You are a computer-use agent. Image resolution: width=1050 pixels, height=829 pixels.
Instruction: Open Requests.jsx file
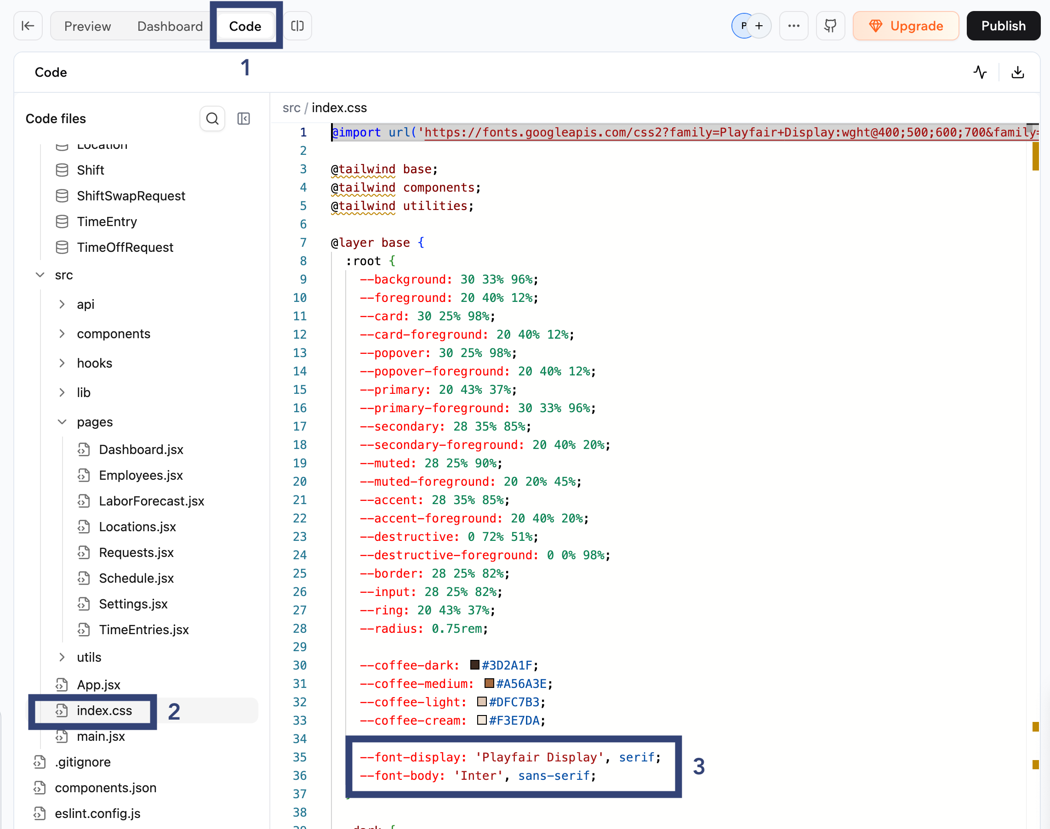[137, 552]
